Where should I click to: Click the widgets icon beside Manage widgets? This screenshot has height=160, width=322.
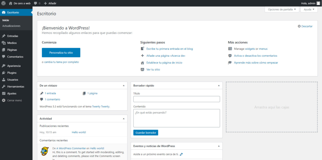pos(230,49)
